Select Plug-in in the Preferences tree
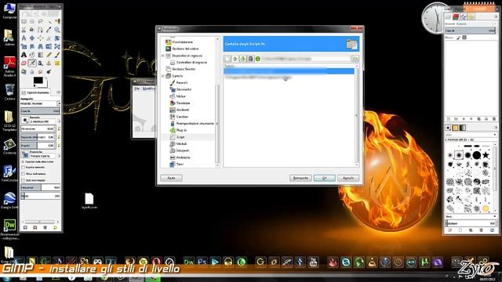Screen dimensions: 502x282 (181, 131)
